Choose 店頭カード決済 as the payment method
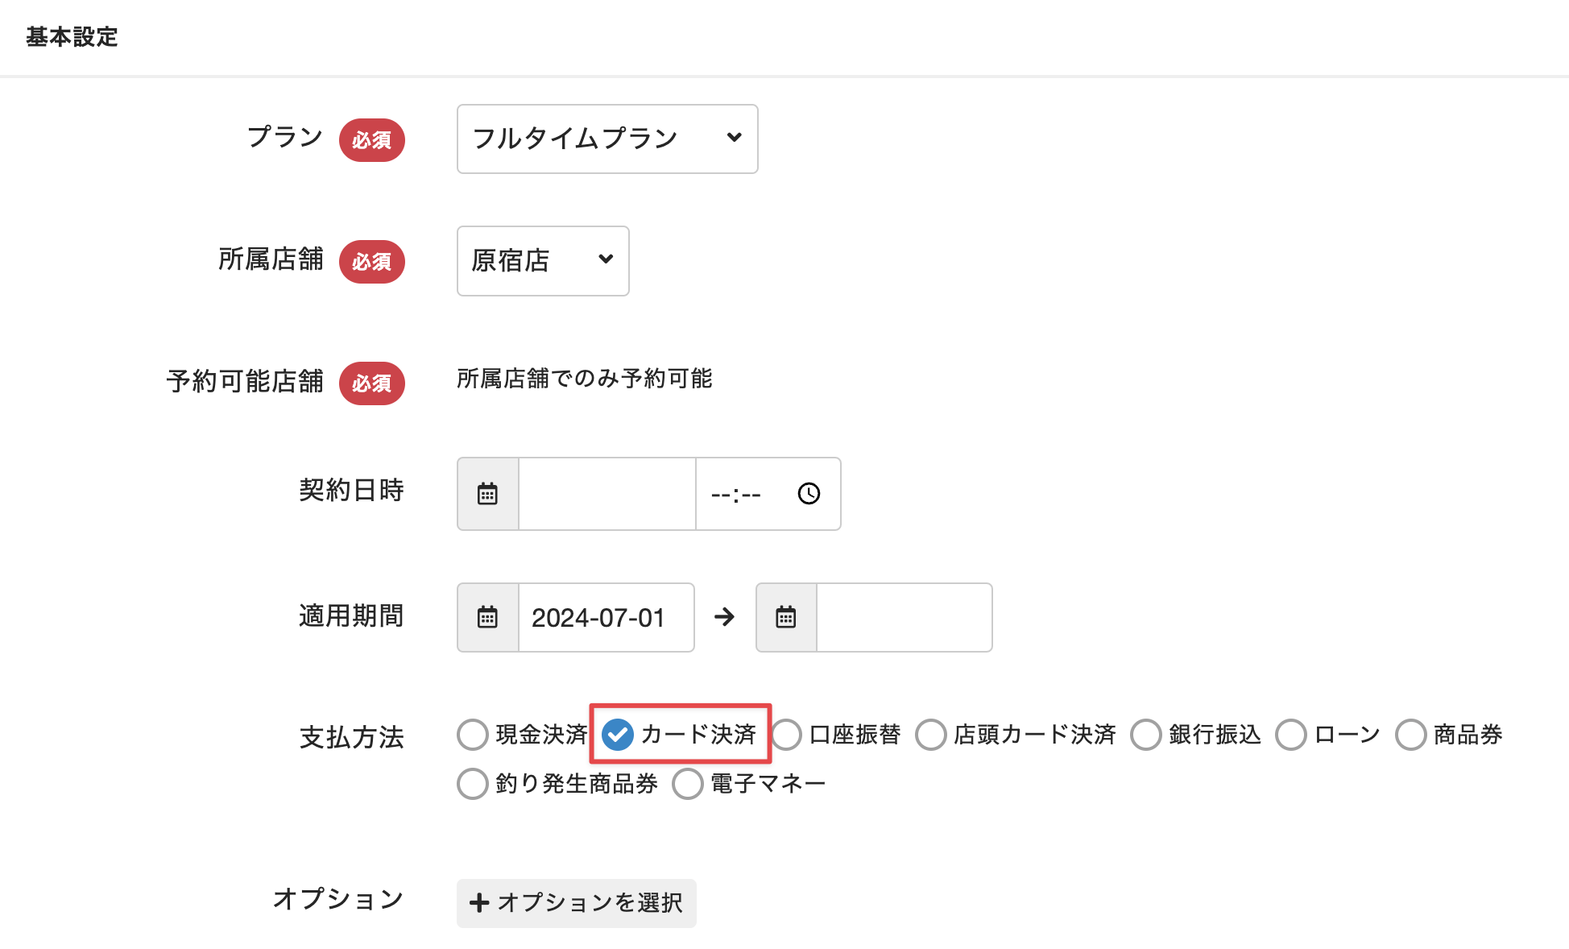This screenshot has height=949, width=1569. tap(931, 735)
